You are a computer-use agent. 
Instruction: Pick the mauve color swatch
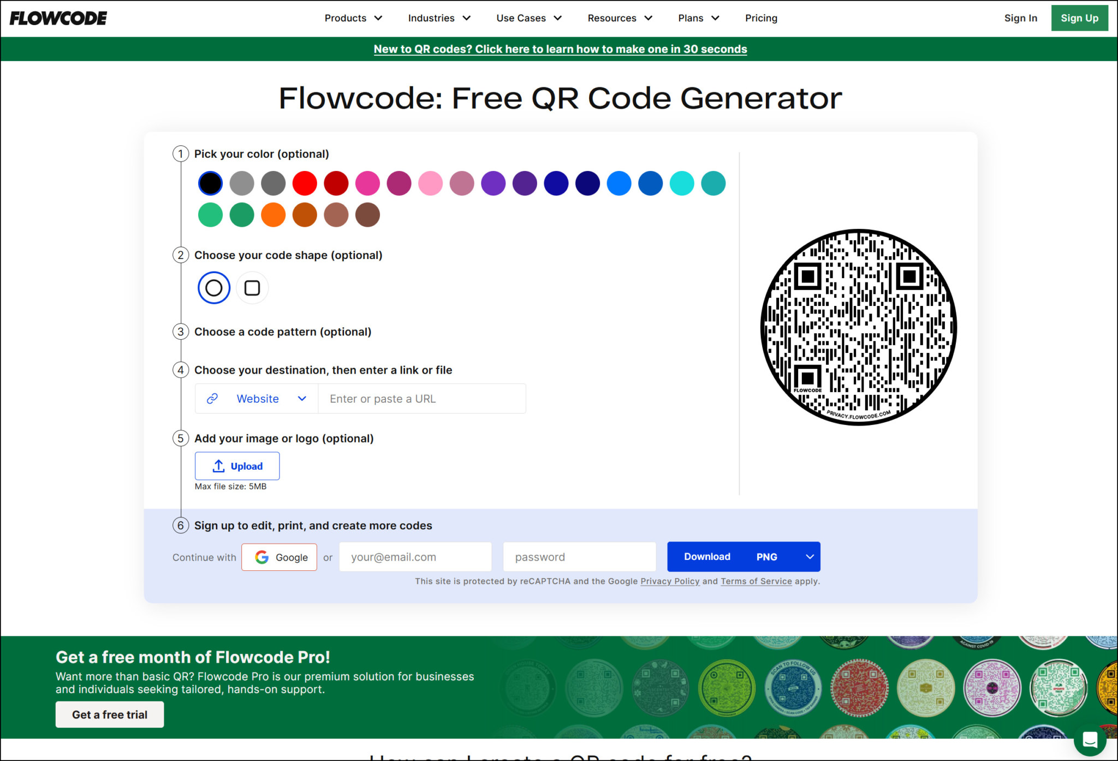[462, 183]
